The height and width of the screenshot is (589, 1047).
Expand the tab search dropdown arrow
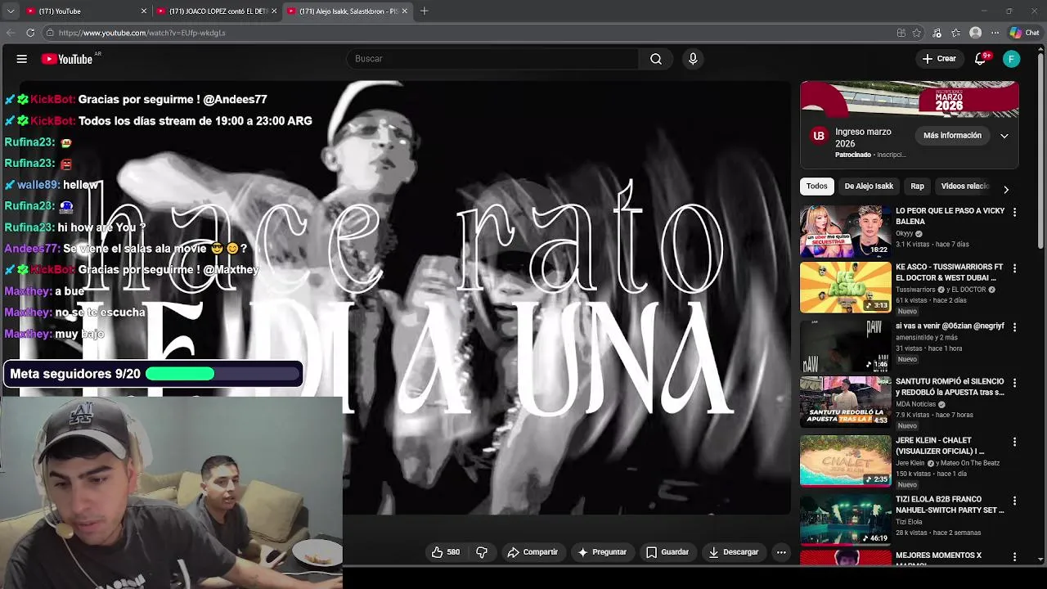11,11
